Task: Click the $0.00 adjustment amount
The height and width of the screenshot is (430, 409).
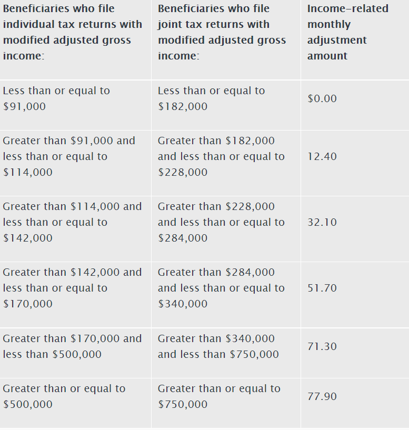Action: [322, 98]
